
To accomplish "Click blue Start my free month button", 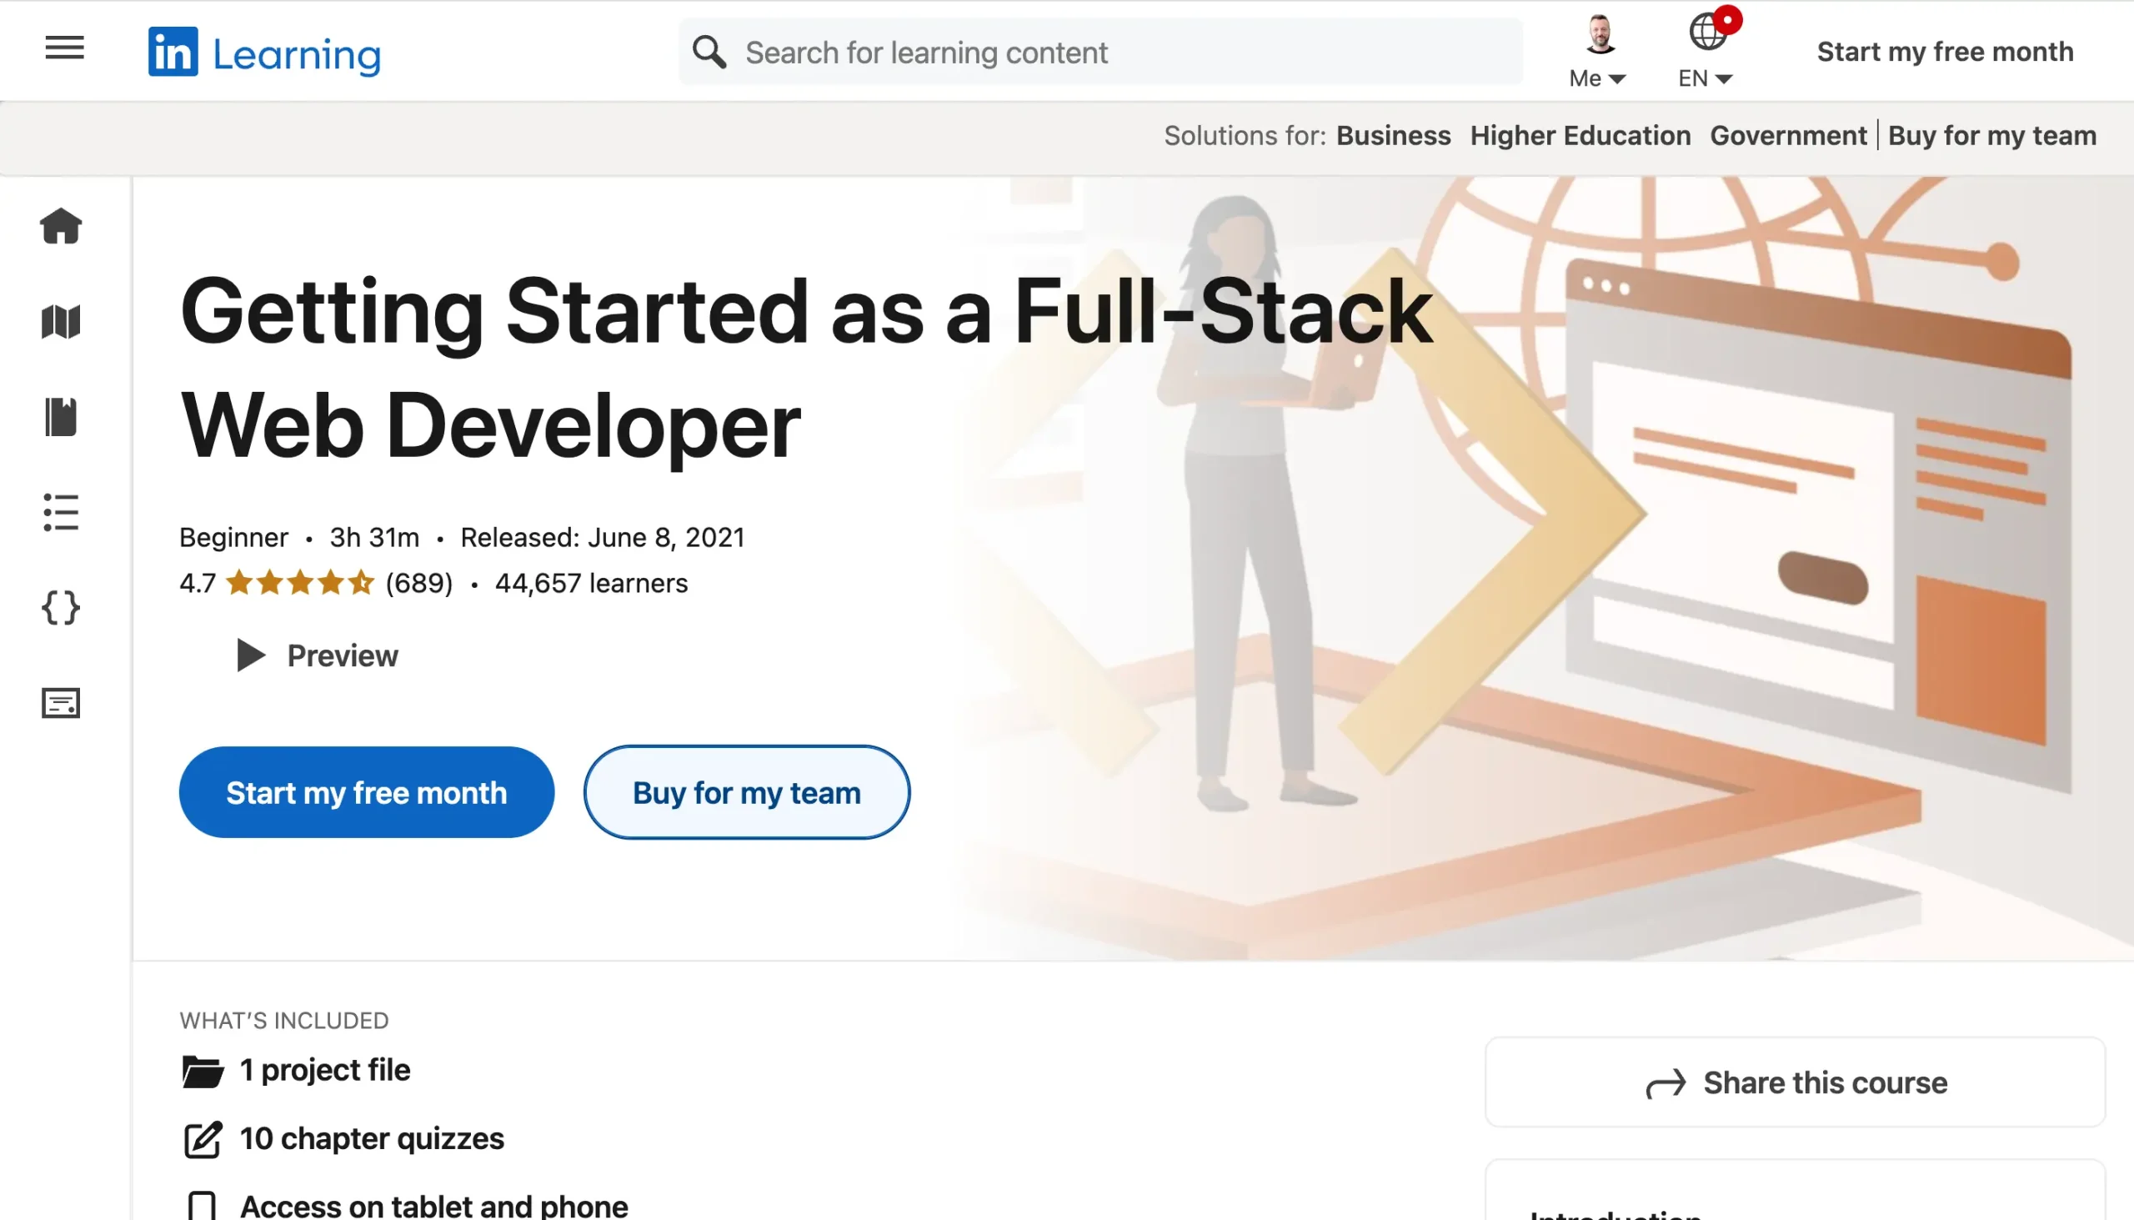I will coord(366,793).
